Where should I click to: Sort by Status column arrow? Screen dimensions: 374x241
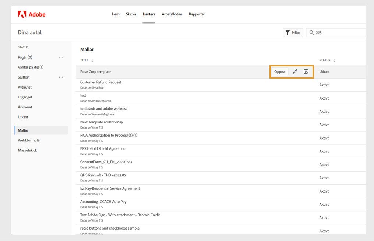334,60
